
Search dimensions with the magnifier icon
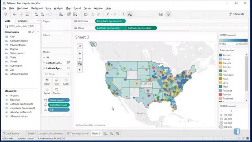(x=33, y=32)
